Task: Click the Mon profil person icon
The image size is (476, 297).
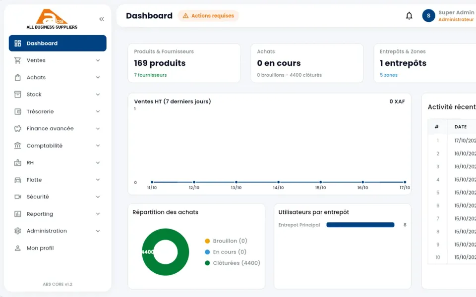Action: coord(18,248)
